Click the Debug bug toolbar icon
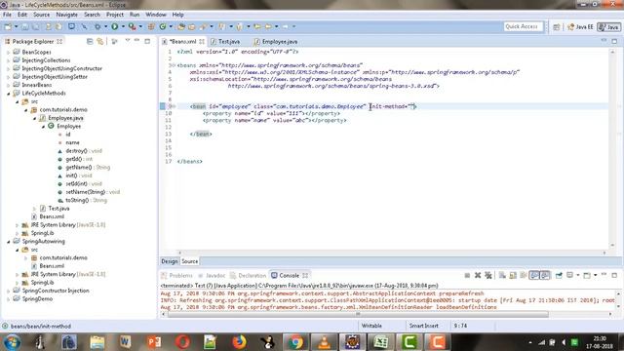 pyautogui.click(x=97, y=26)
